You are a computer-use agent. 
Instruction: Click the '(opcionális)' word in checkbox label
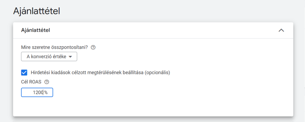(x=157, y=72)
